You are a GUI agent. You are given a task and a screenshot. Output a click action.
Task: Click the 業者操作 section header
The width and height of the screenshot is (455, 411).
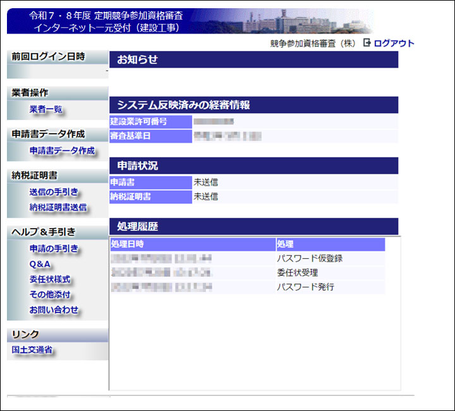[30, 93]
